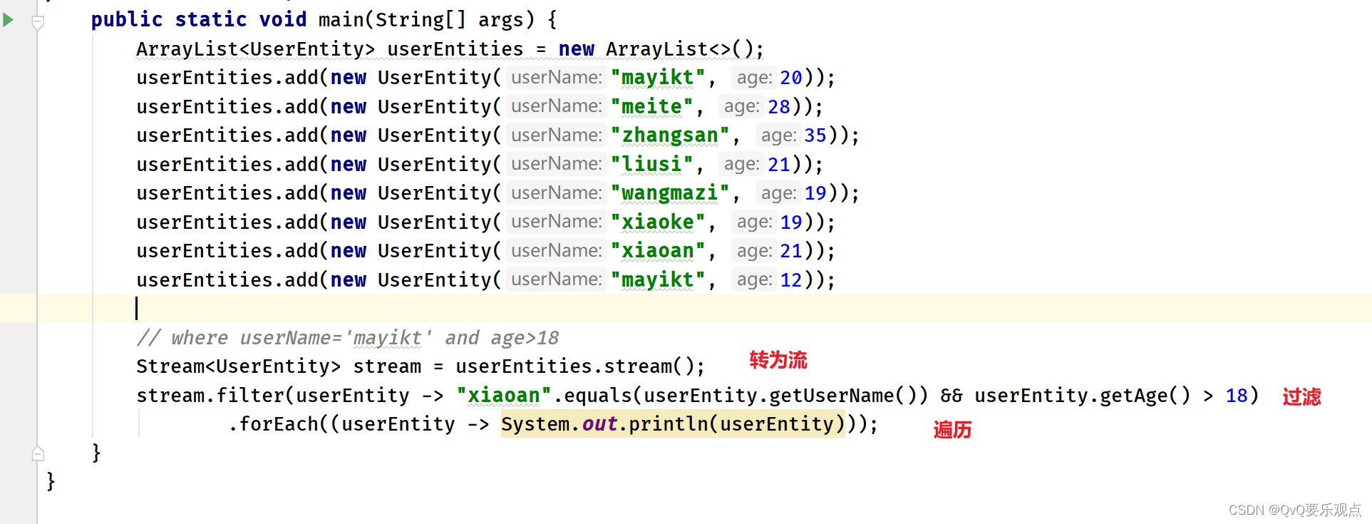Click "xiaoan" string in add call
Image resolution: width=1372 pixels, height=524 pixels.
pos(658,250)
